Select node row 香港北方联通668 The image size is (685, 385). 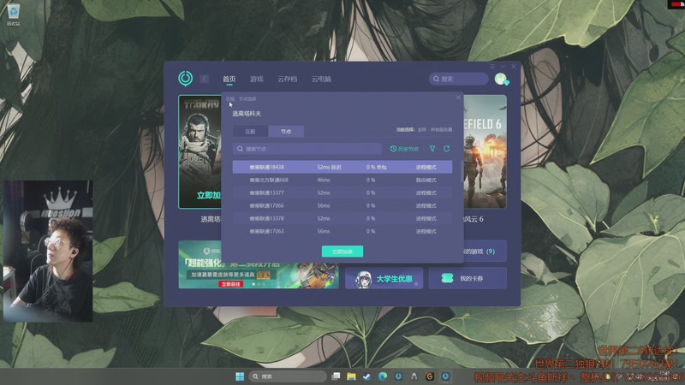342,180
